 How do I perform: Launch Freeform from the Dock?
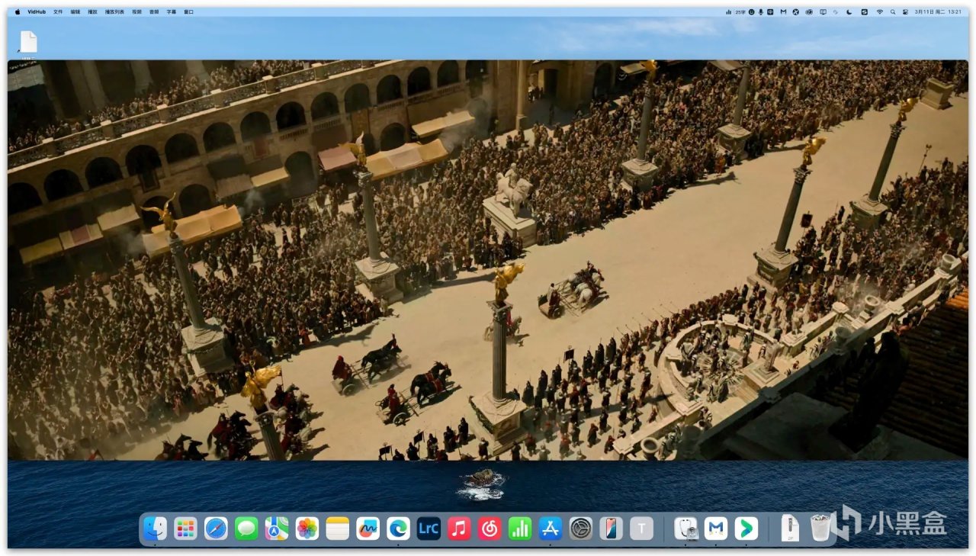coord(368,528)
